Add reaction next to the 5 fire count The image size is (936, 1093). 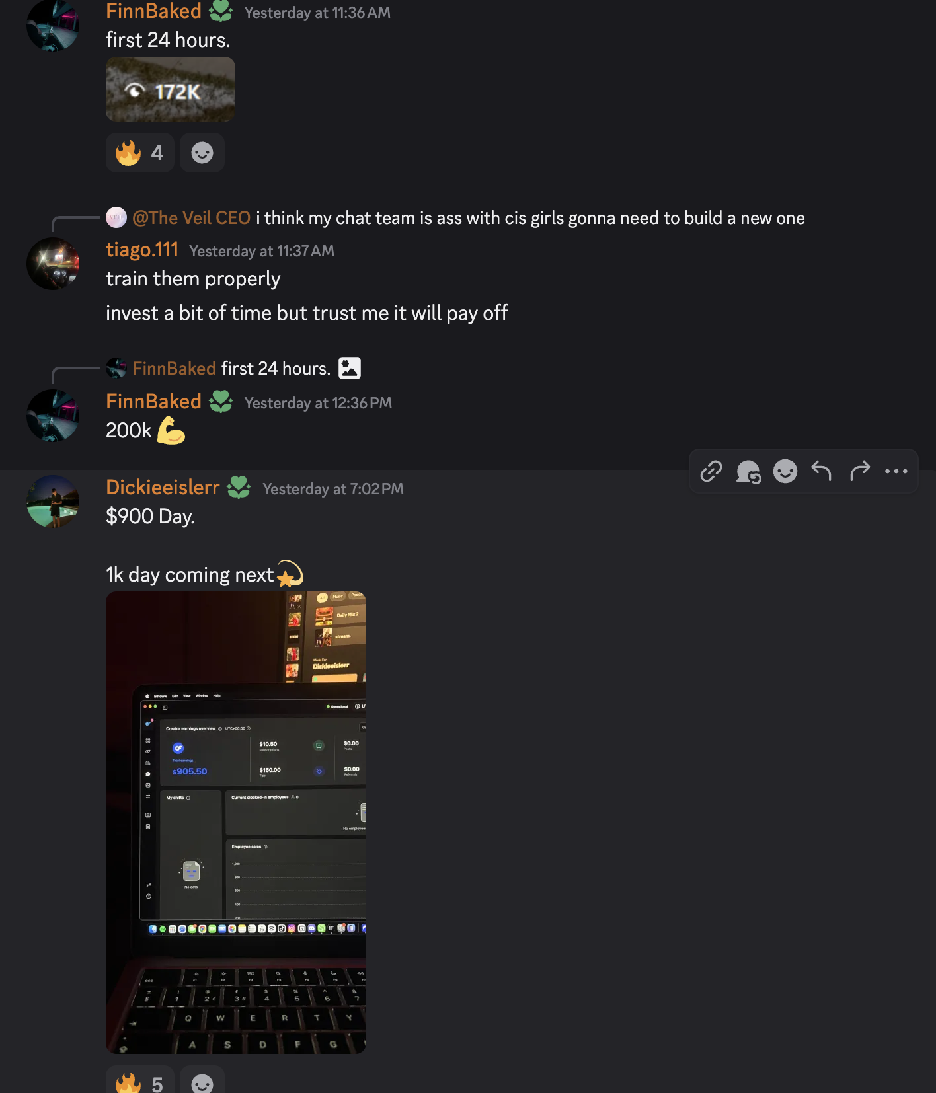tap(202, 1081)
